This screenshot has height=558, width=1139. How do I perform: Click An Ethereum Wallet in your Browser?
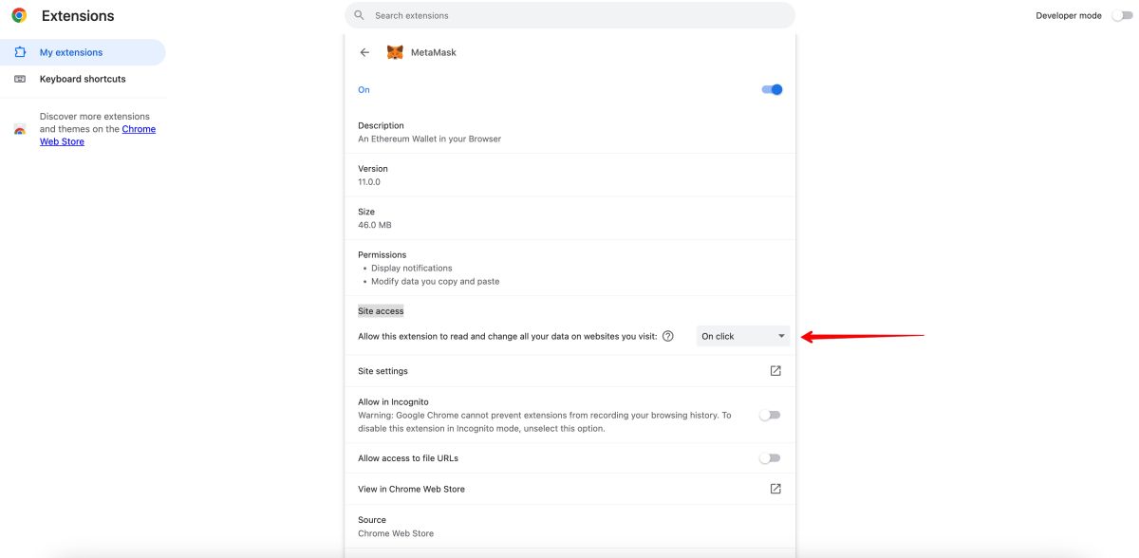[x=429, y=139]
